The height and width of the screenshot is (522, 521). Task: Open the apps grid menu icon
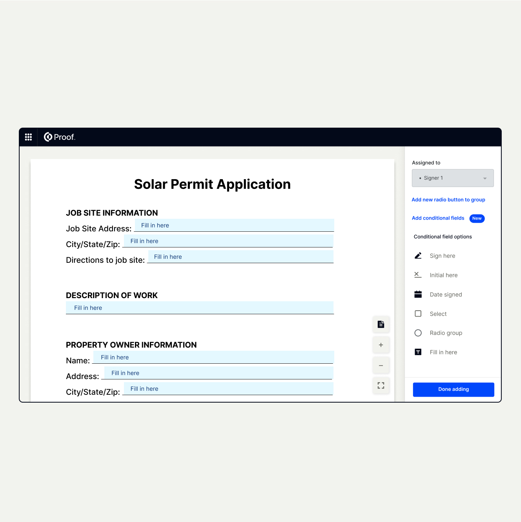pos(28,137)
